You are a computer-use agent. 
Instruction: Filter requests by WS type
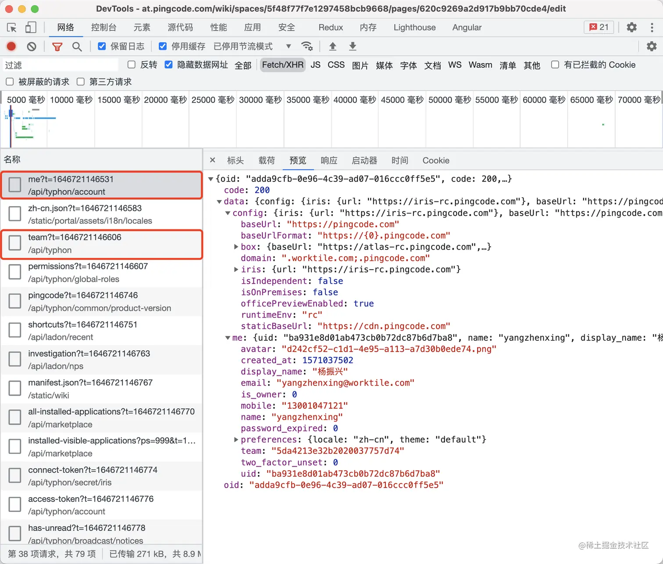click(455, 65)
